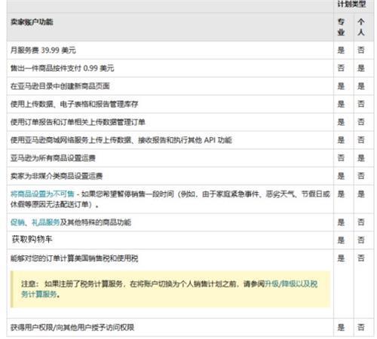Open the 礼品服务 link
The width and height of the screenshot is (377, 339).
click(x=45, y=222)
